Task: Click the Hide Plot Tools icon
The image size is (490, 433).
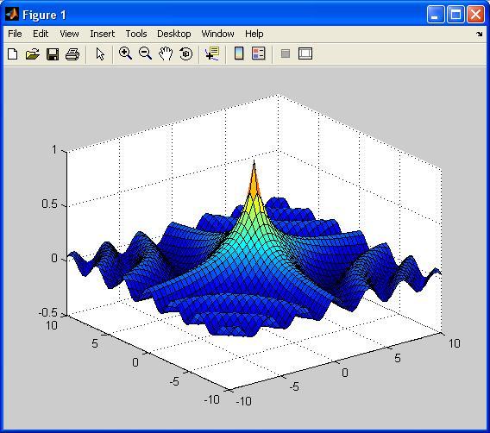Action: 286,53
